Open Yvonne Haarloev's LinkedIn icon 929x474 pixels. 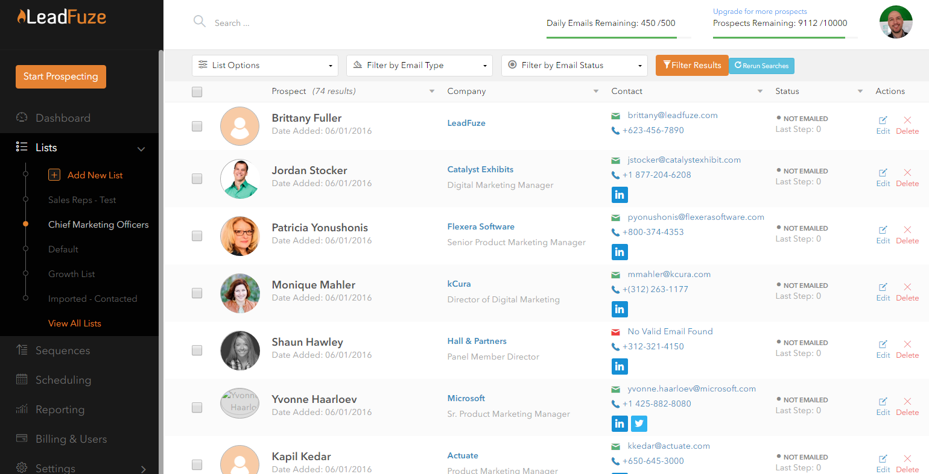[x=620, y=423]
